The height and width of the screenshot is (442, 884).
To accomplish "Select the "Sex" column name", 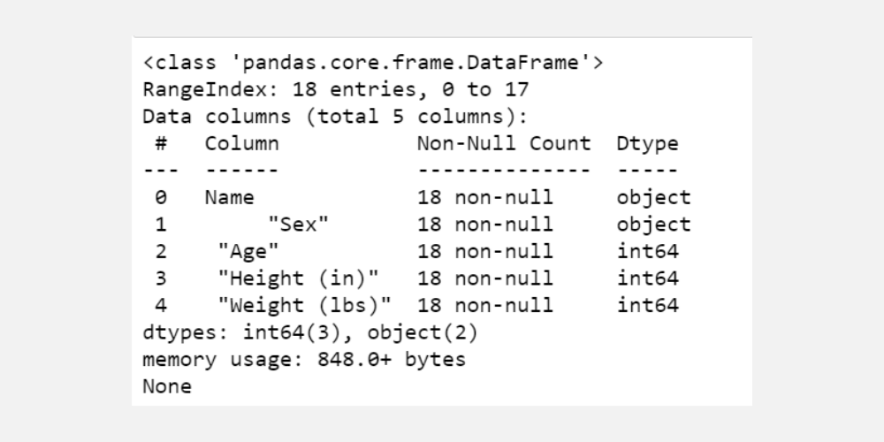I will pyautogui.click(x=298, y=225).
